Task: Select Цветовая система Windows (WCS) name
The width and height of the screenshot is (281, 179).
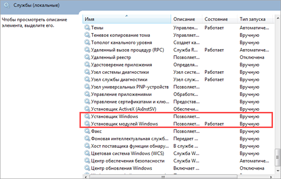Action: (127, 153)
